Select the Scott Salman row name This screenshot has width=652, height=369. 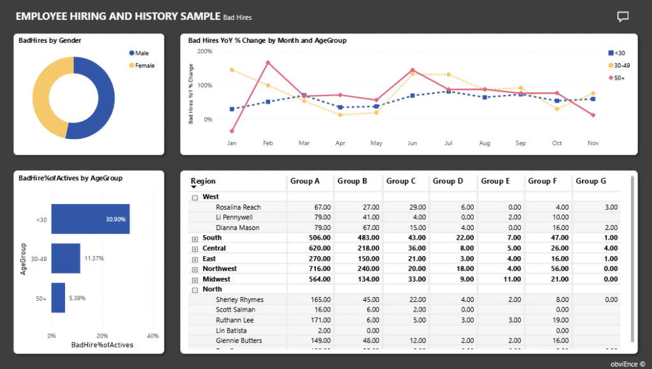[236, 310]
